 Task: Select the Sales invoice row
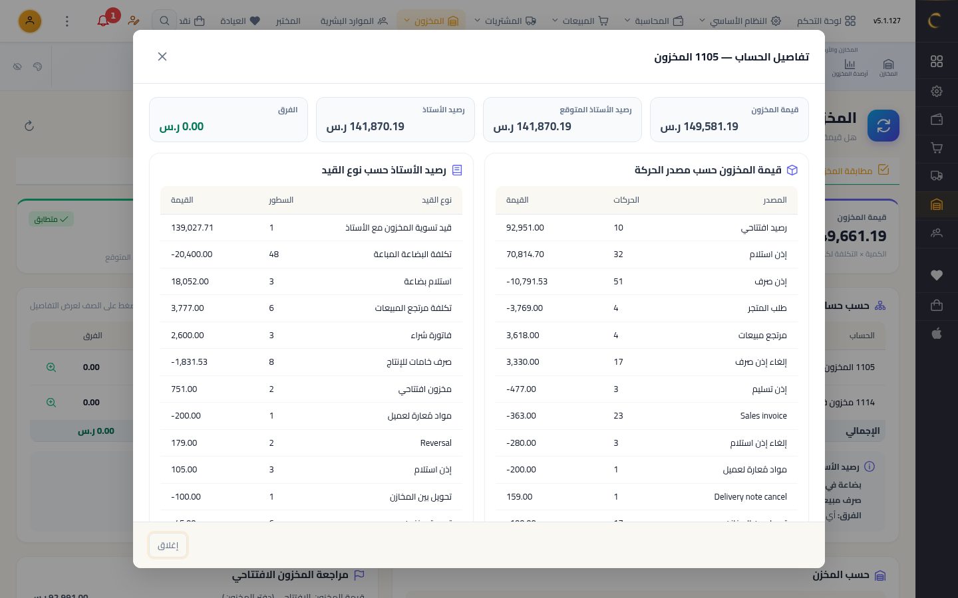click(x=647, y=416)
